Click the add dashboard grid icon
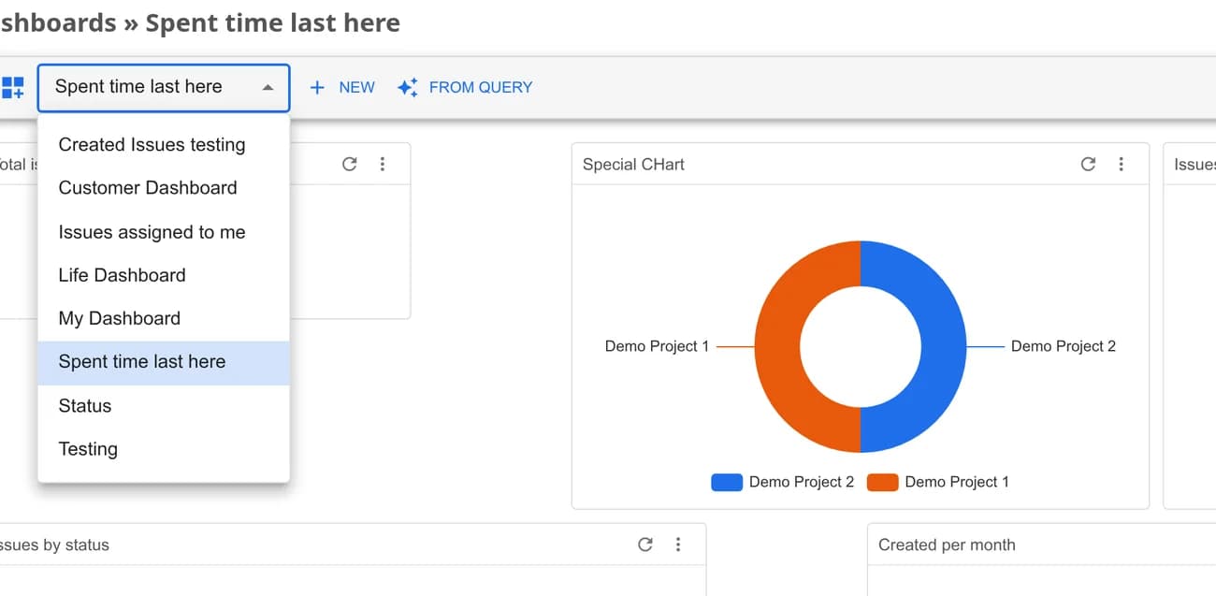 pyautogui.click(x=13, y=88)
